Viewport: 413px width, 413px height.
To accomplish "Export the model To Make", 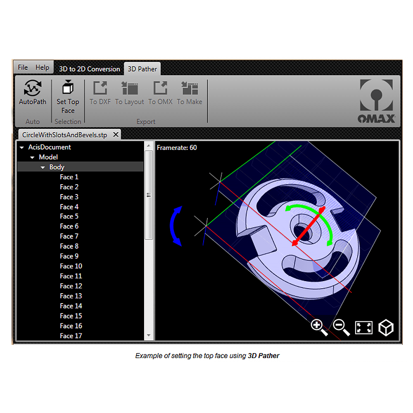I will 189,92.
